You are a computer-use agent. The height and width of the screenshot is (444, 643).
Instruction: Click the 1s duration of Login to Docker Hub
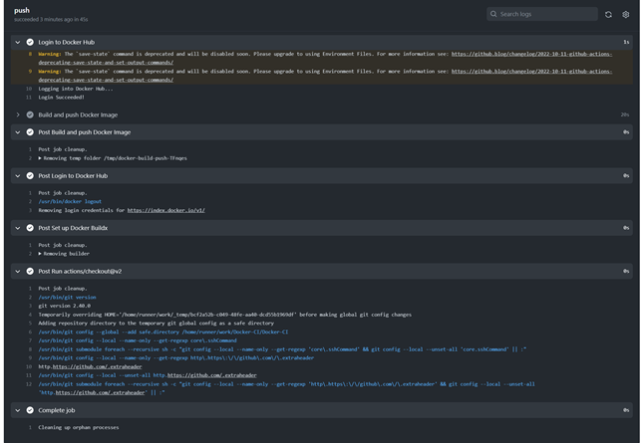(x=626, y=42)
